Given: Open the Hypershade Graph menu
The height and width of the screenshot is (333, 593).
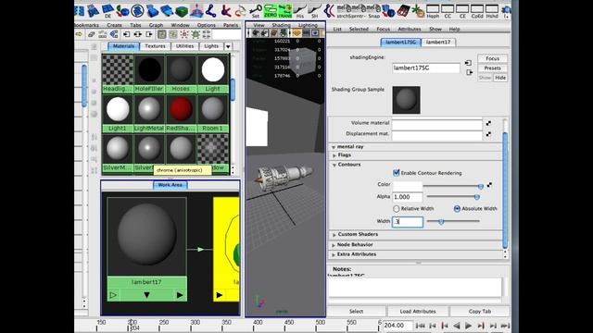Looking at the screenshot, I should [156, 25].
